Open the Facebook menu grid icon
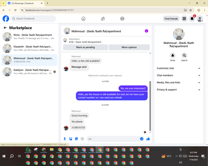Viewport: 208px width, 166px height. 184,19
